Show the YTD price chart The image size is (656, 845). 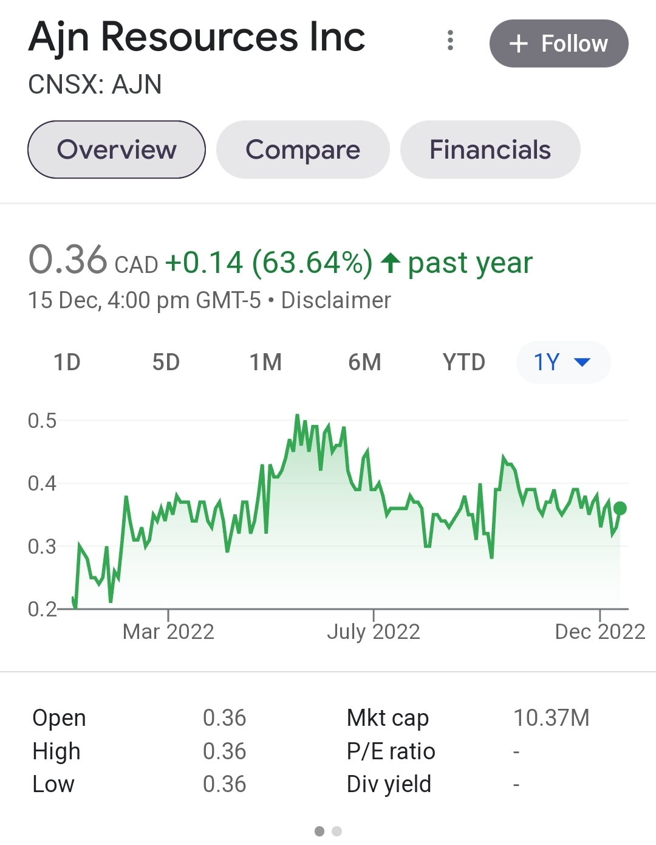[x=463, y=362]
